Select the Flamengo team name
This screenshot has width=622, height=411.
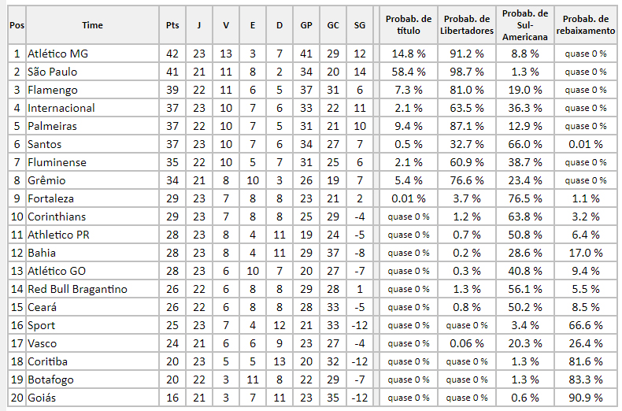pyautogui.click(x=53, y=90)
